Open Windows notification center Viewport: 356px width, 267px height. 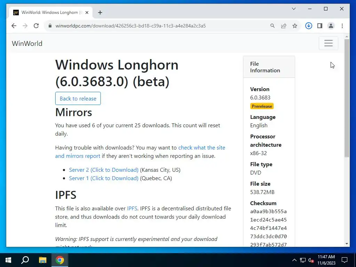(345, 260)
